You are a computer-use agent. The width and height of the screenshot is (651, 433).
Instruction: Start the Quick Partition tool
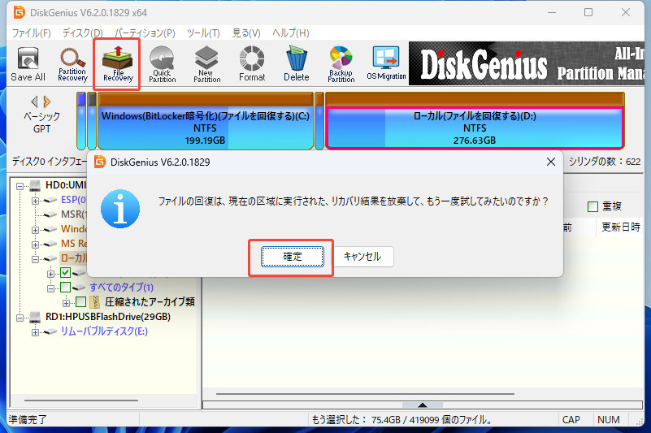pyautogui.click(x=163, y=63)
